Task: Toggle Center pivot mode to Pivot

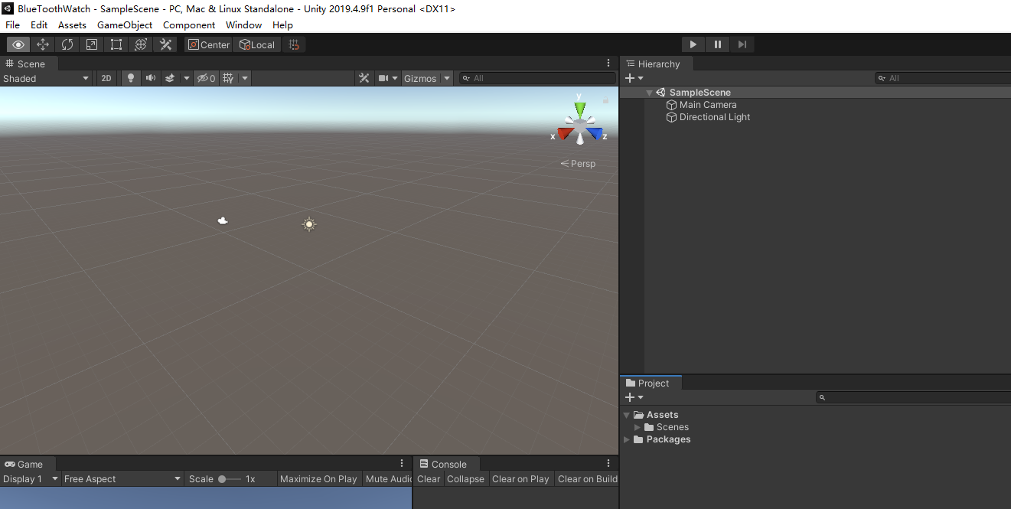Action: (208, 44)
